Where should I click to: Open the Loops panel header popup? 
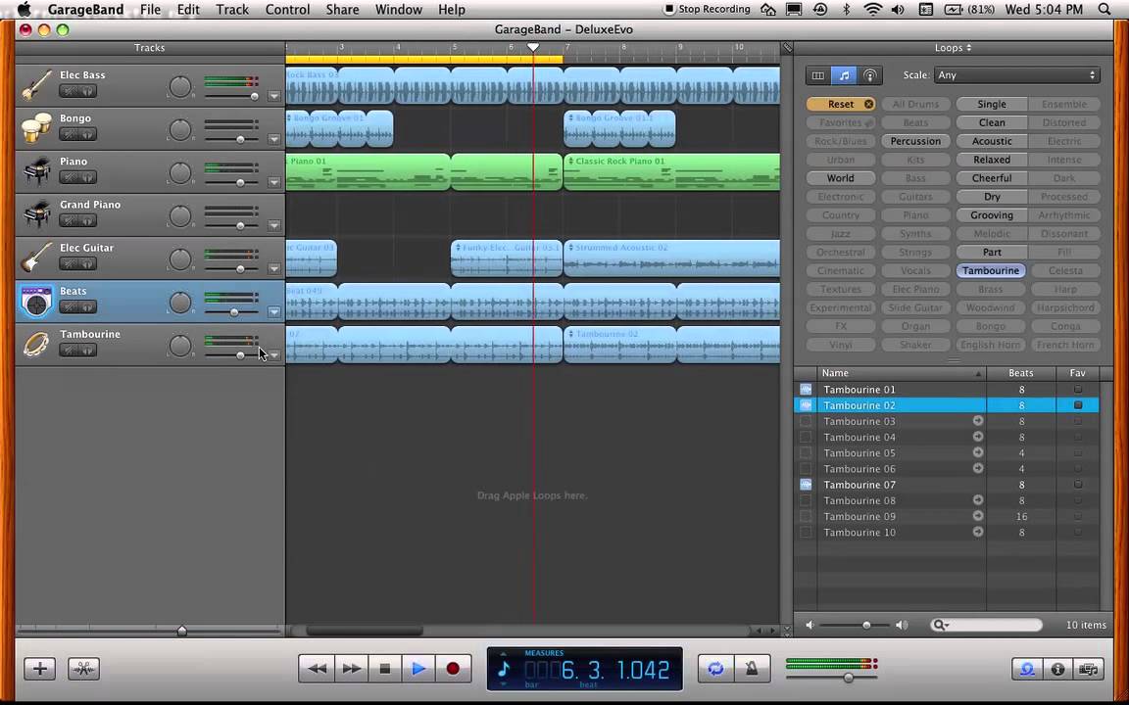coord(953,47)
